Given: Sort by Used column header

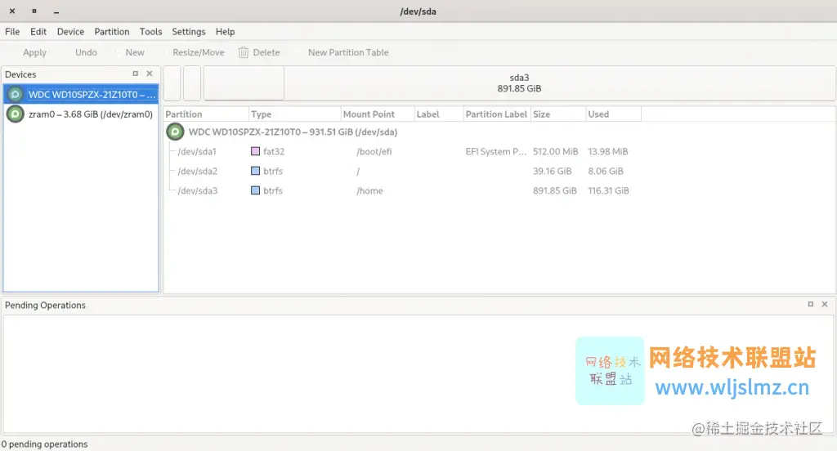Looking at the screenshot, I should 613,114.
